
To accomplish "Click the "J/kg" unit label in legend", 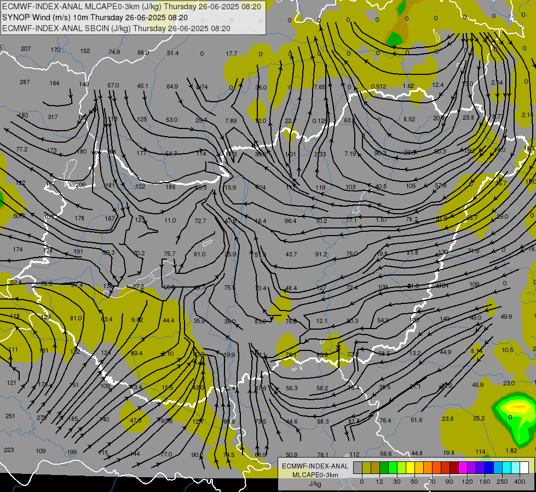I will (x=315, y=484).
